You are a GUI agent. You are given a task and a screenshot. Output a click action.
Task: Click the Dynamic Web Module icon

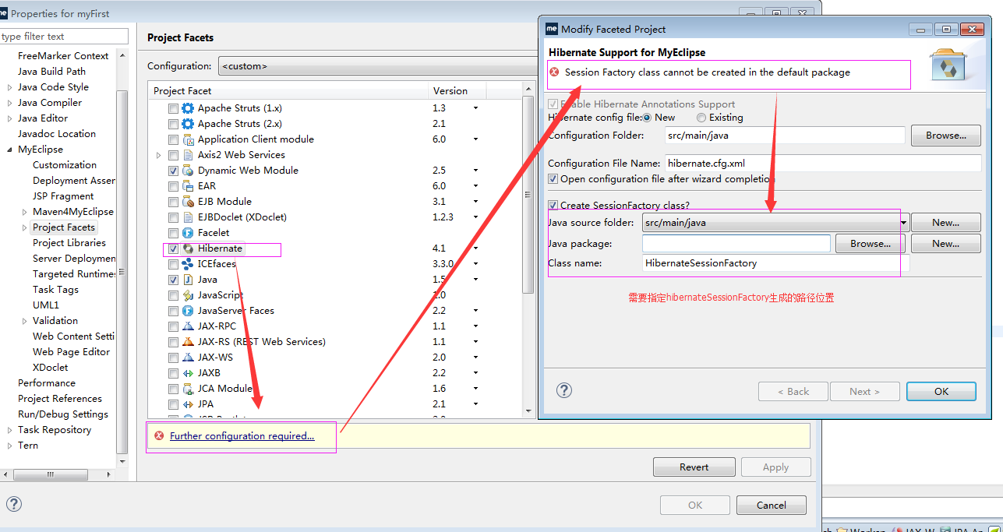click(188, 171)
